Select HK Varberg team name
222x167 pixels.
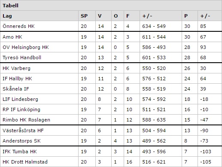click(x=16, y=68)
